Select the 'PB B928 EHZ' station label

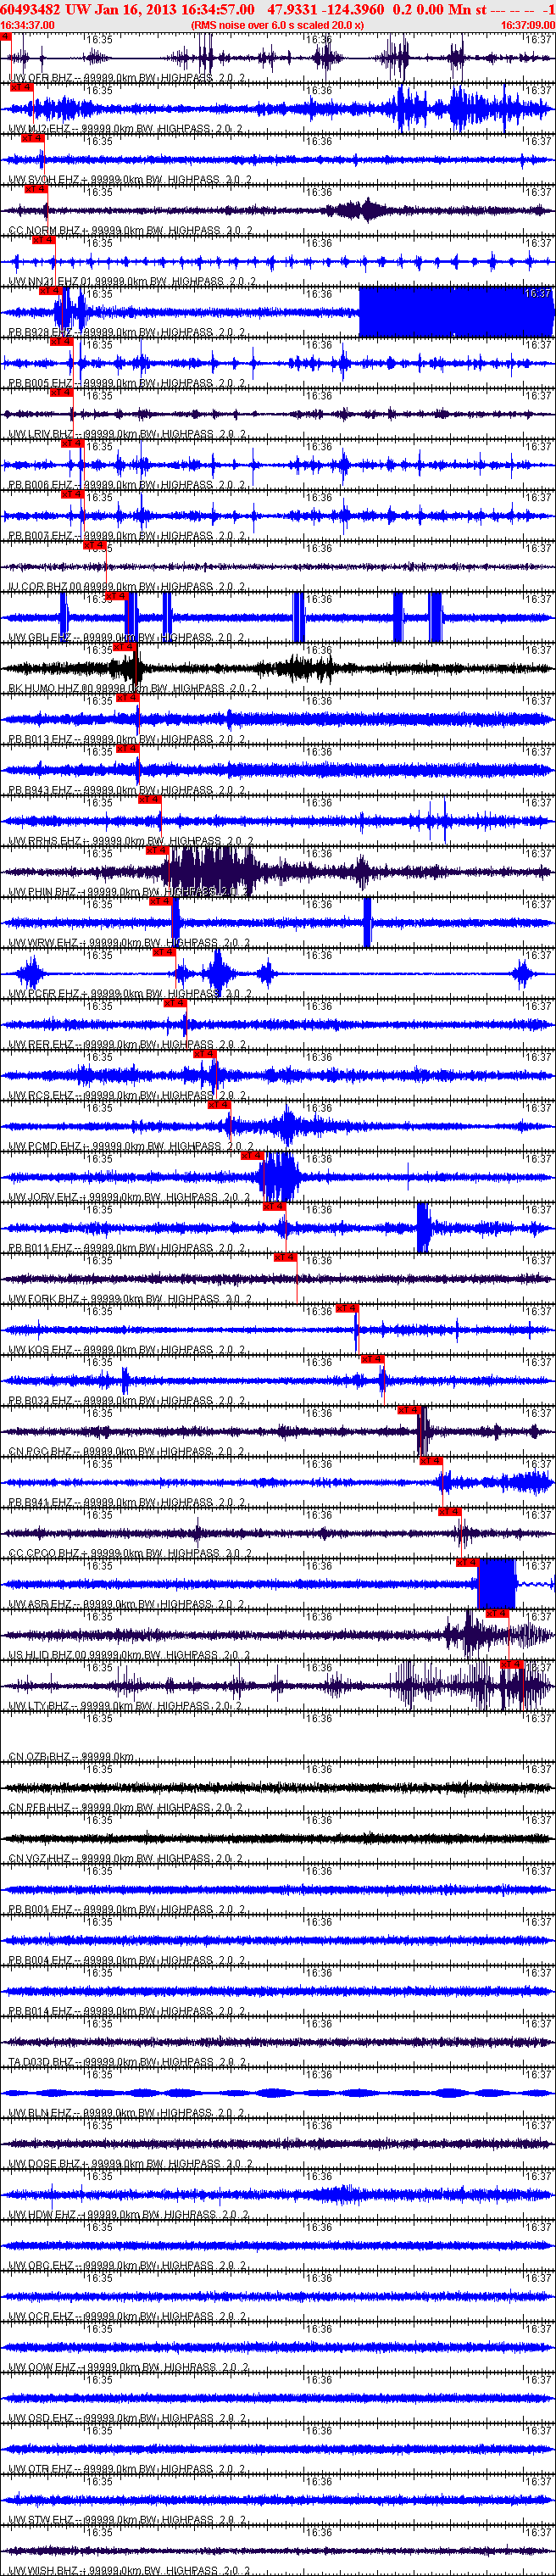tap(40, 332)
